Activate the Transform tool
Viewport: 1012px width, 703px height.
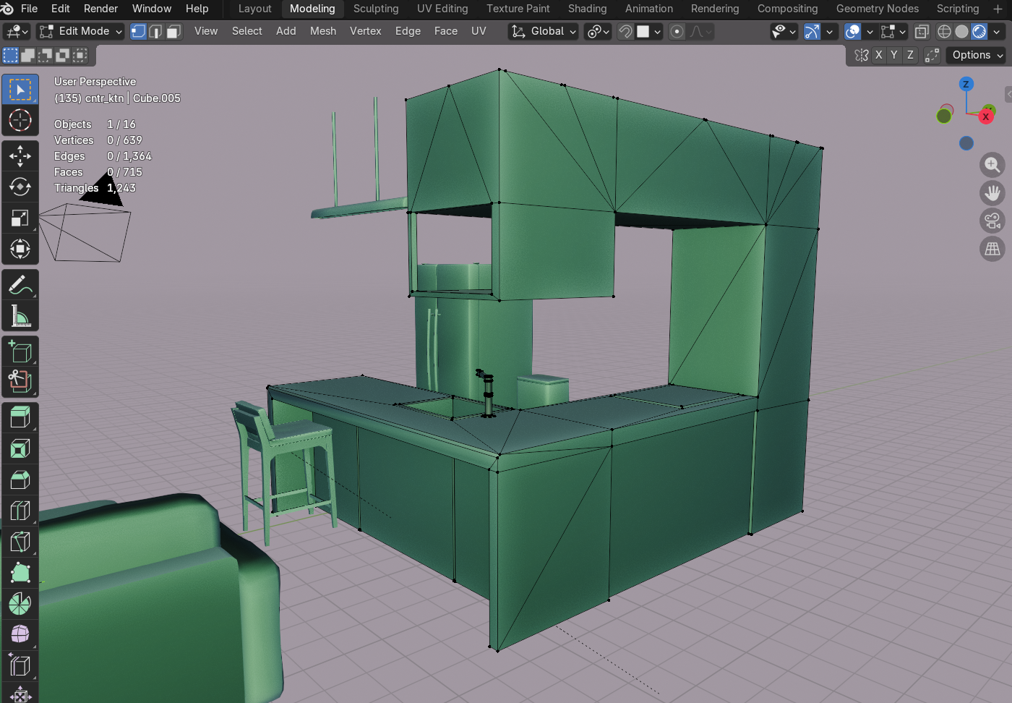tap(20, 249)
